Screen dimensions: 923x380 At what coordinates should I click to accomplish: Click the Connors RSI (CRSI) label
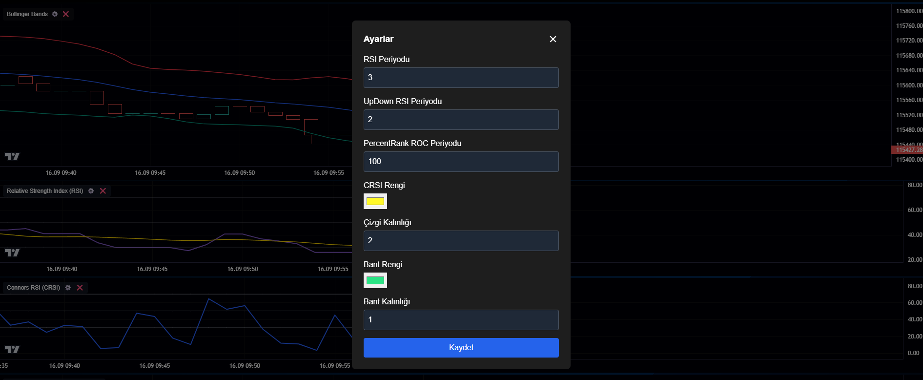click(33, 288)
